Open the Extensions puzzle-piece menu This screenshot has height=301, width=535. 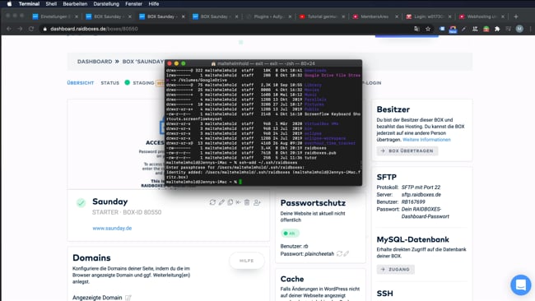click(497, 29)
